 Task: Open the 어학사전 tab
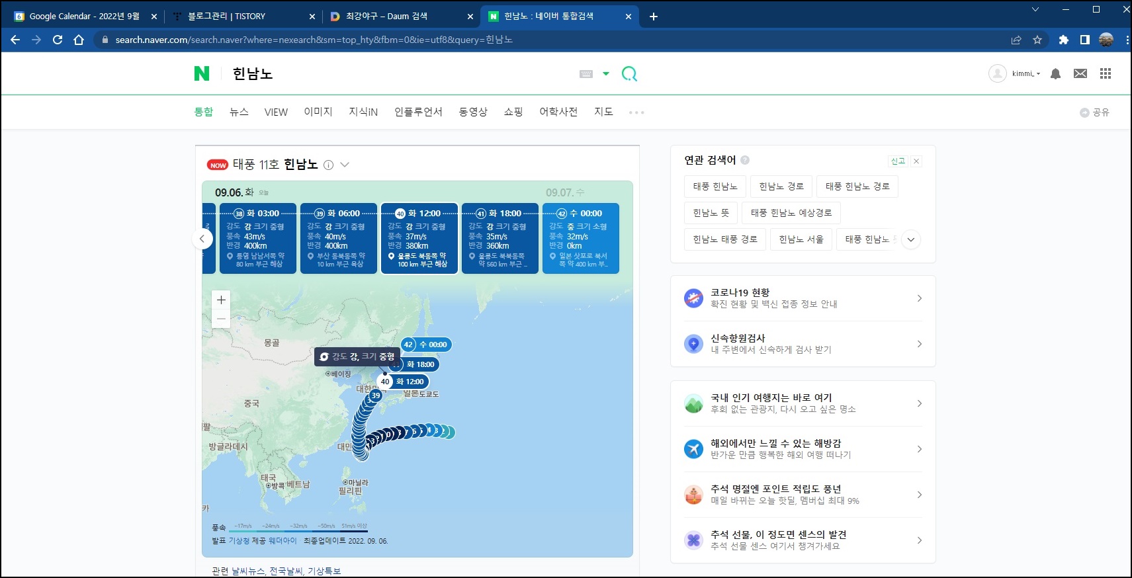tap(558, 112)
